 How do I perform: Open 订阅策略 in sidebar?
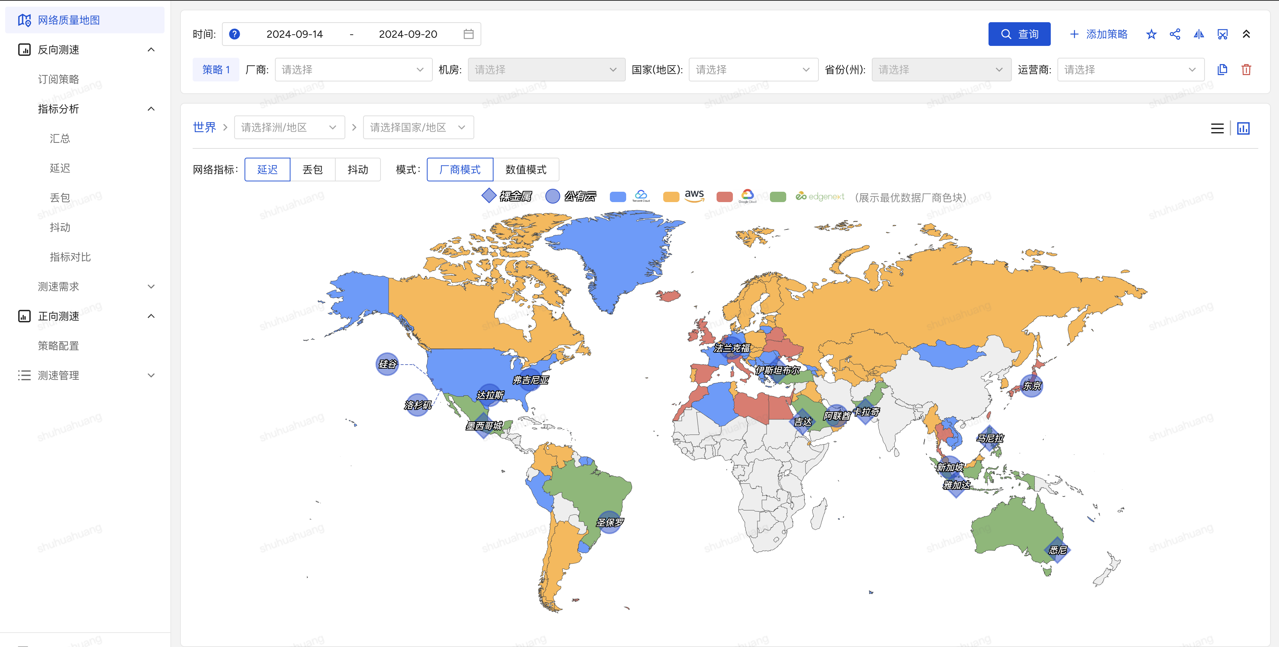click(x=59, y=79)
